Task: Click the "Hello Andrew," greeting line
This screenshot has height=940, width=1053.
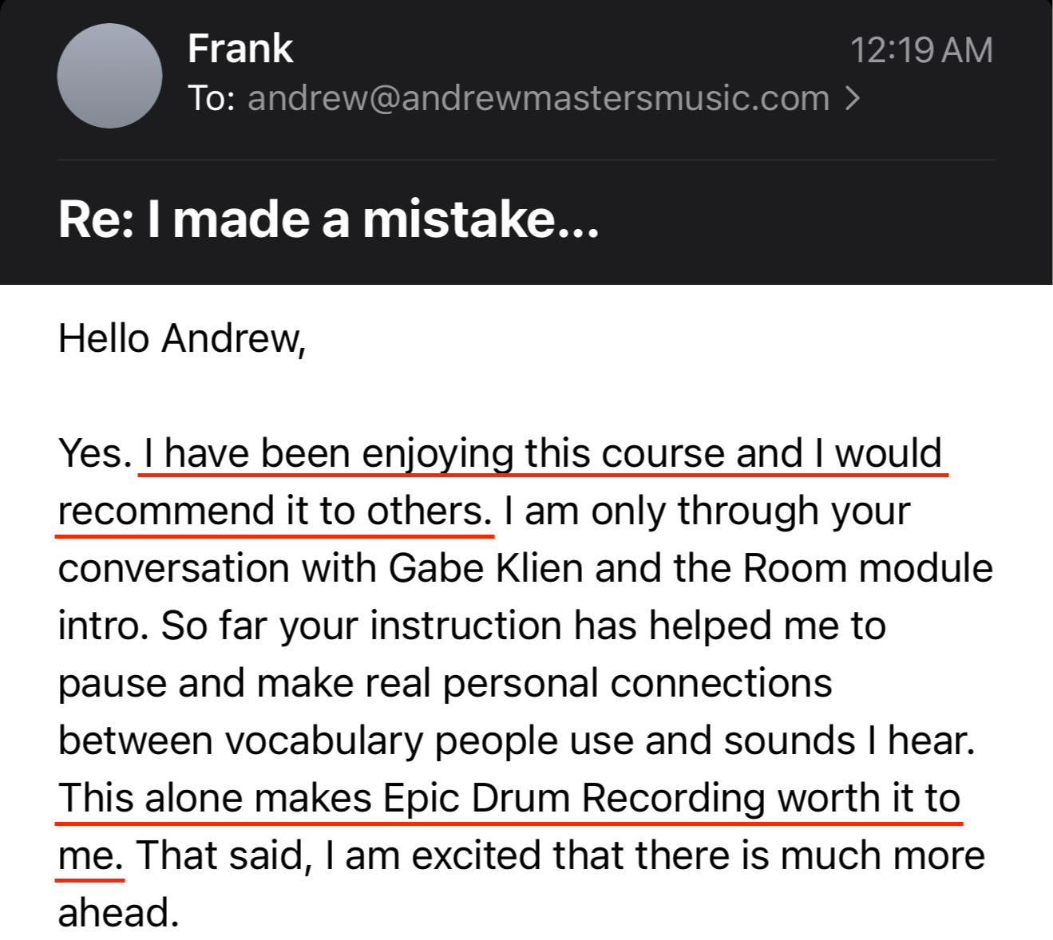Action: coord(182,338)
